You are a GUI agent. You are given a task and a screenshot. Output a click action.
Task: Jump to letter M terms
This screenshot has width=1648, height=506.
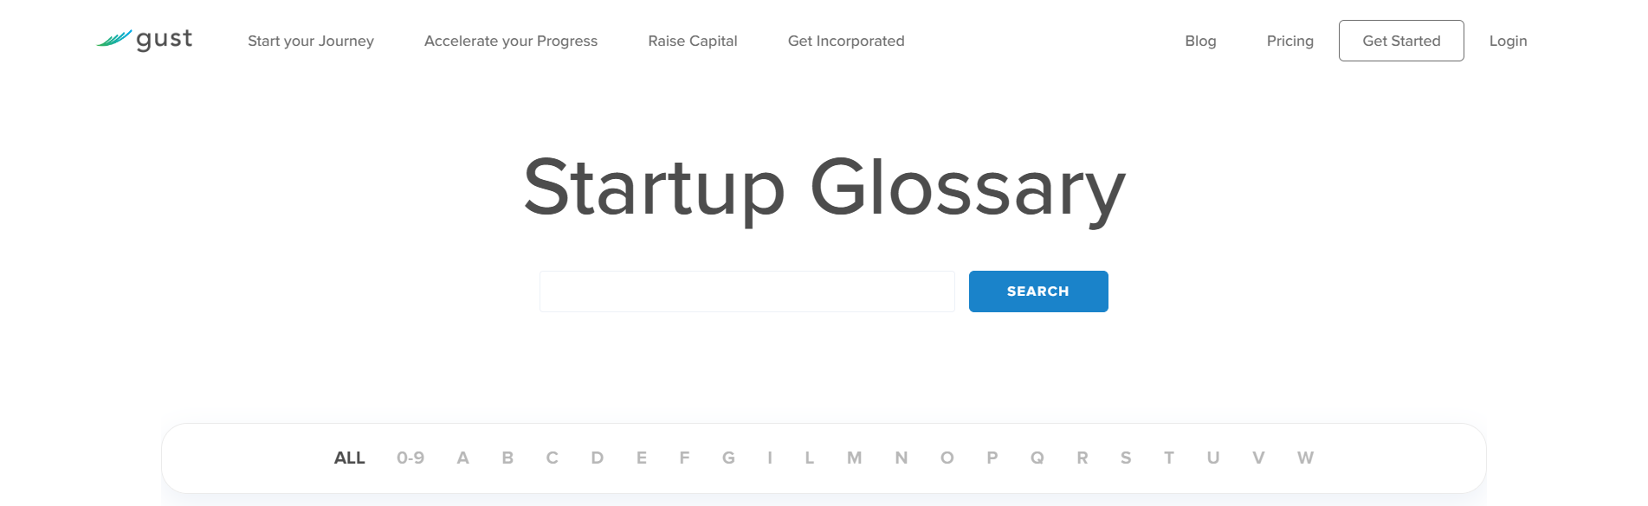point(855,458)
